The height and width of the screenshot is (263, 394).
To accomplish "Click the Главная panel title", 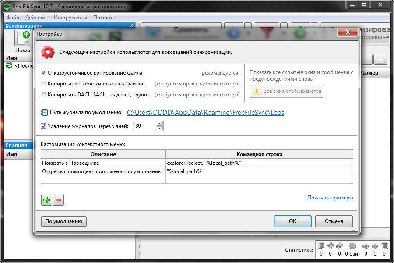I will [x=16, y=146].
